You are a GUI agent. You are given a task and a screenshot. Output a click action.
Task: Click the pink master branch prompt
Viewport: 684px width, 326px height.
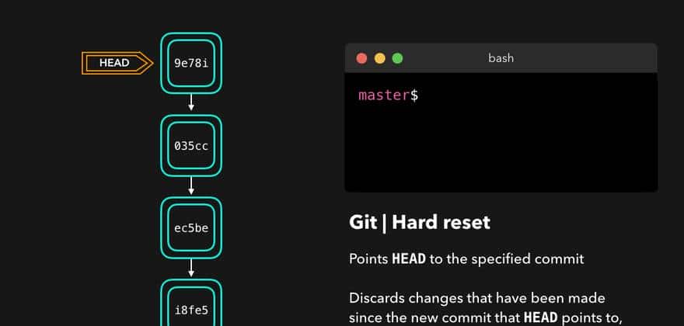pyautogui.click(x=384, y=95)
